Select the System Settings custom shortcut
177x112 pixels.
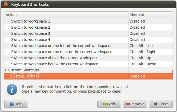pos(25,76)
